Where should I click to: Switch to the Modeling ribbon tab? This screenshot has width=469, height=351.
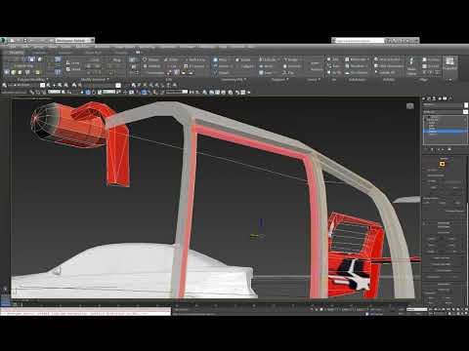(16, 52)
